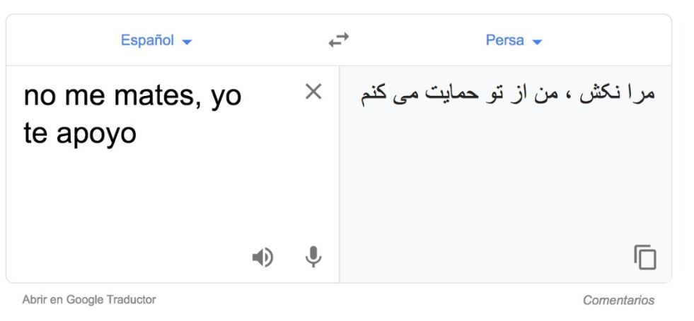Expand the arrow next to Persa

coord(536,42)
